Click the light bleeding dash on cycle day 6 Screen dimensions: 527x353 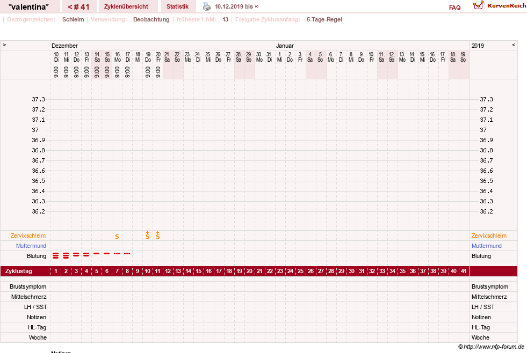[107, 254]
